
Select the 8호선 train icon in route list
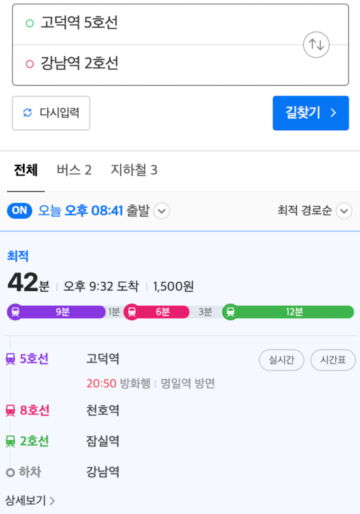11,411
